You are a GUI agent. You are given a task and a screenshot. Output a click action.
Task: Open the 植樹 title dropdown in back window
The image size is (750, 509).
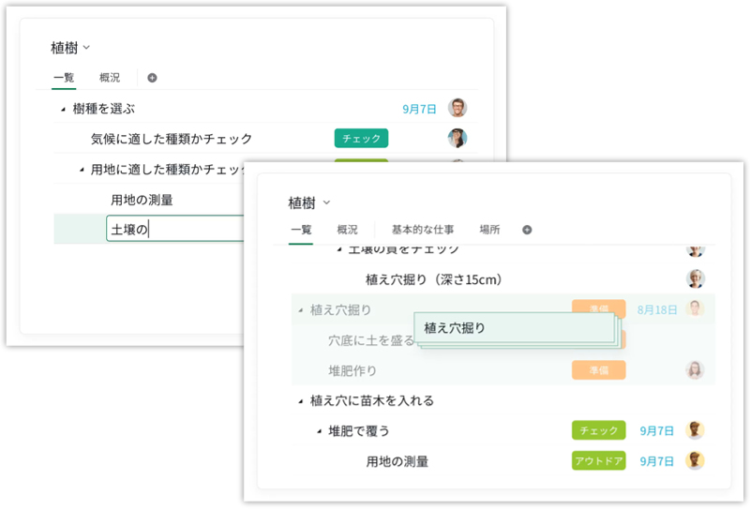tap(86, 48)
